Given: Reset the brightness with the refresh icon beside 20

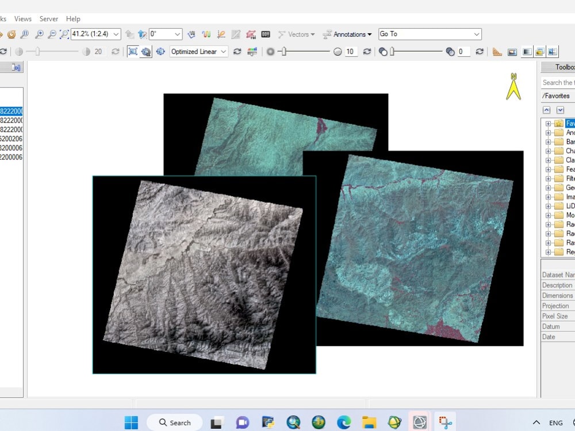Looking at the screenshot, I should [x=115, y=52].
